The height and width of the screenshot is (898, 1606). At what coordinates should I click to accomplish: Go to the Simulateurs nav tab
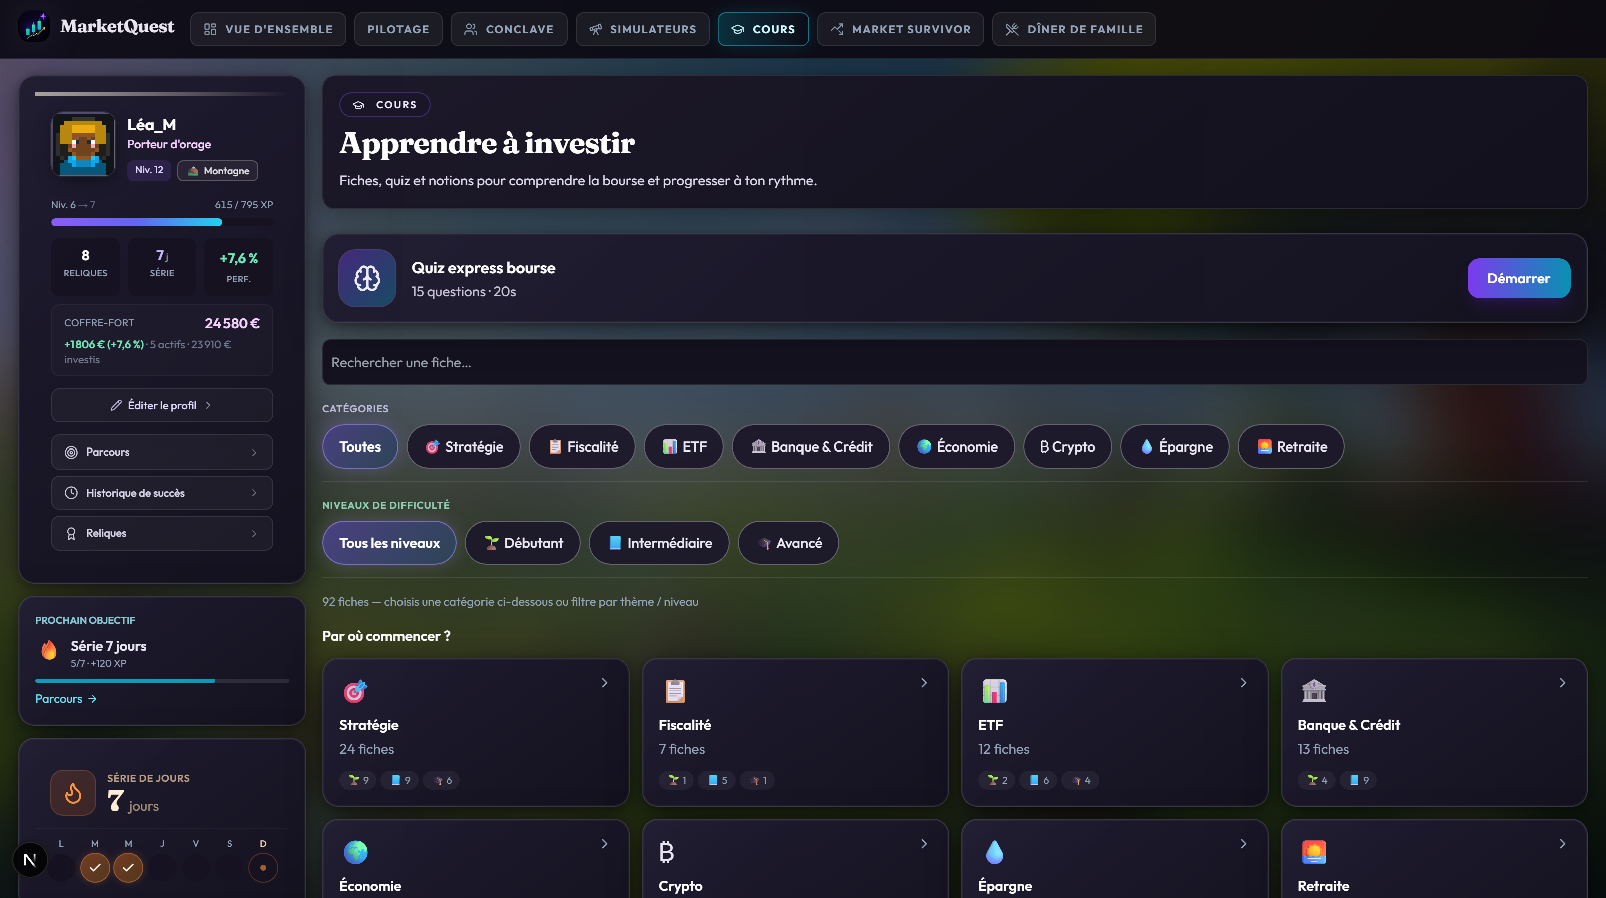(642, 29)
